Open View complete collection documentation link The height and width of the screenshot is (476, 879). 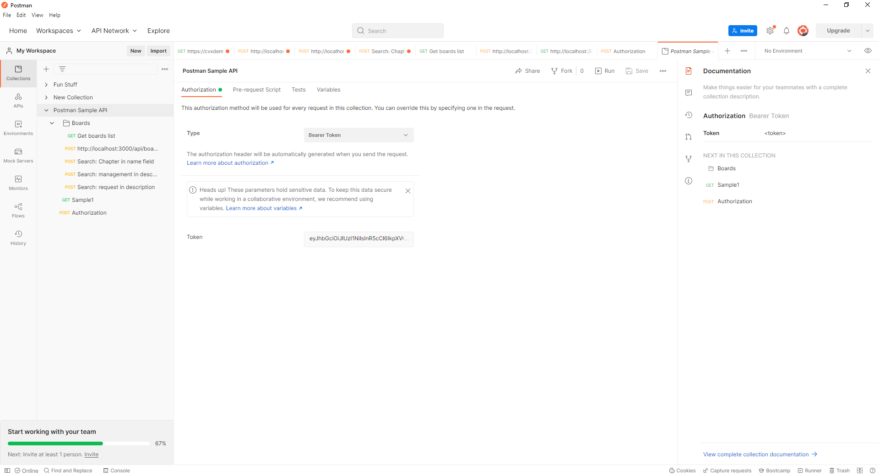pyautogui.click(x=760, y=454)
